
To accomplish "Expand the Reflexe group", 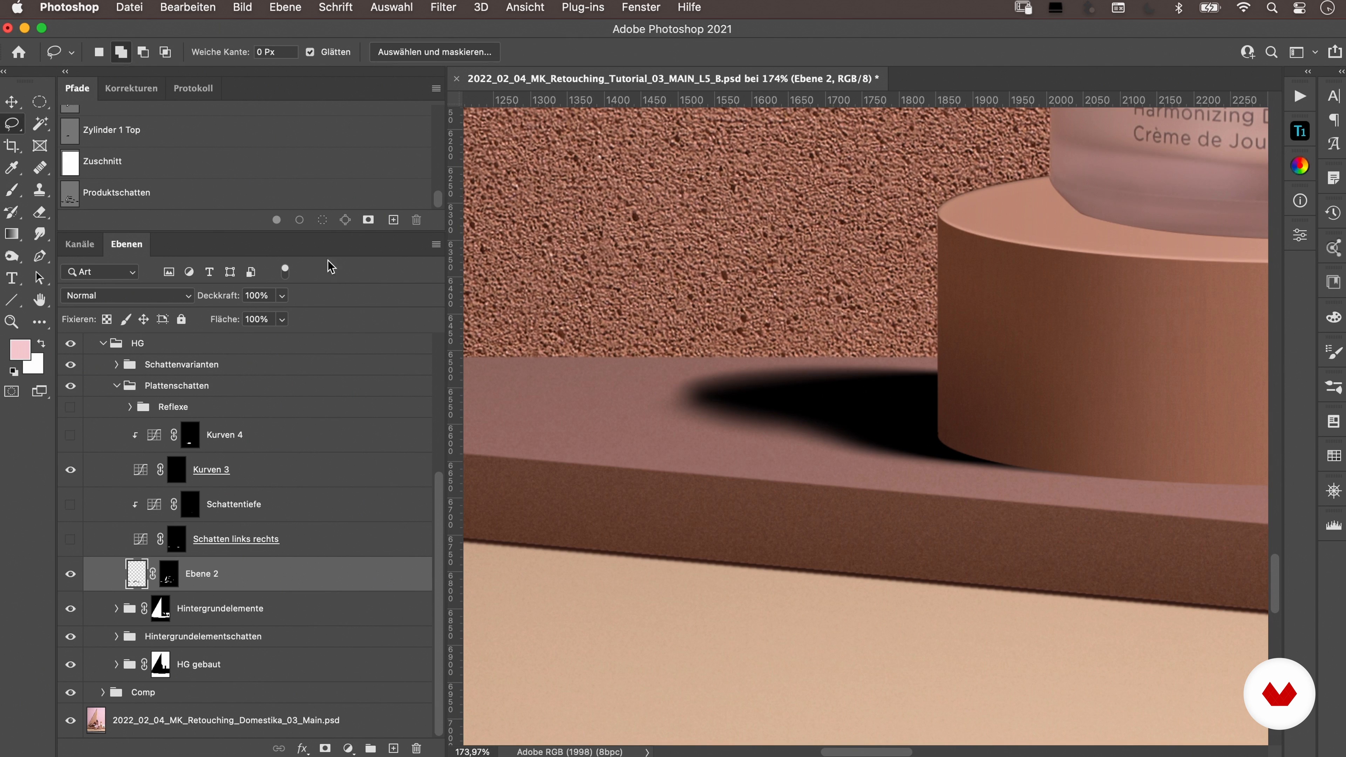I will [130, 407].
